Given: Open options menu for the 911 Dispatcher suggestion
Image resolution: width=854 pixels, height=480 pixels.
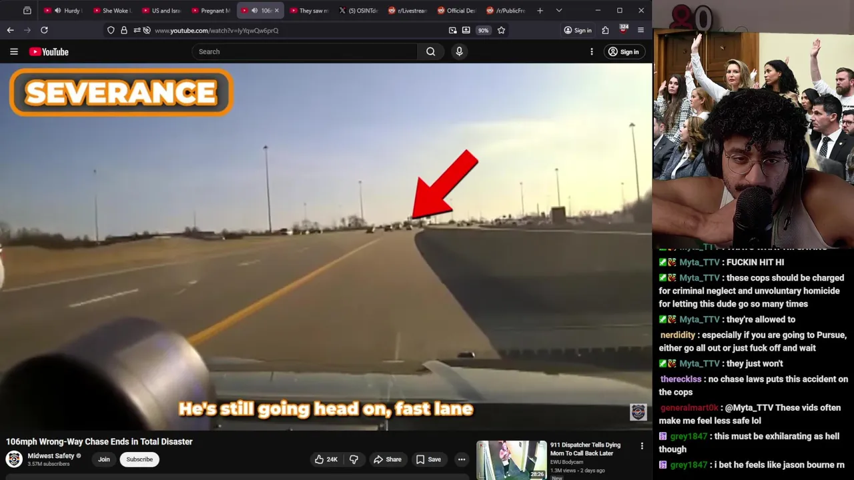Looking at the screenshot, I should click(x=642, y=446).
